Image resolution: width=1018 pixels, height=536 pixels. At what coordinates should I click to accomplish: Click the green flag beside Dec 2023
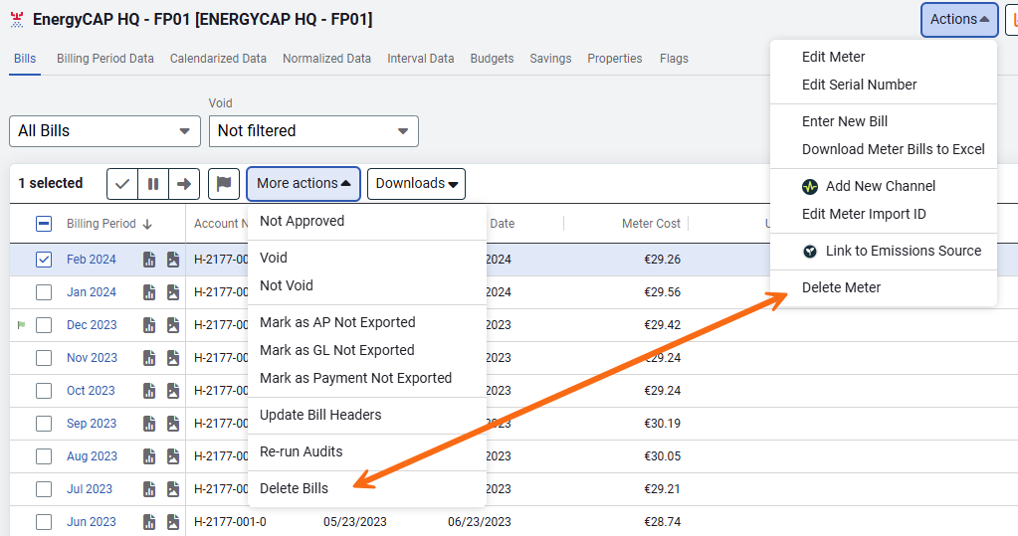[x=20, y=325]
